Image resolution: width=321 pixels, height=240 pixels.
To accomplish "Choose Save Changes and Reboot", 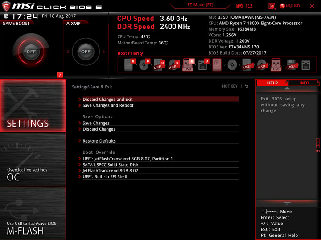I will 160,105.
